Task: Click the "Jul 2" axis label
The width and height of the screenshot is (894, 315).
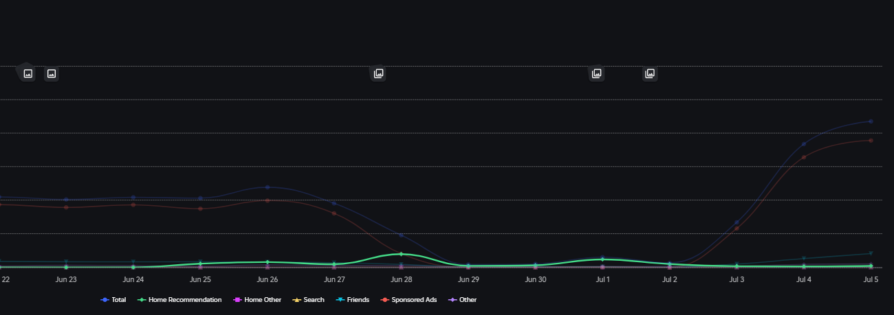Action: [669, 280]
